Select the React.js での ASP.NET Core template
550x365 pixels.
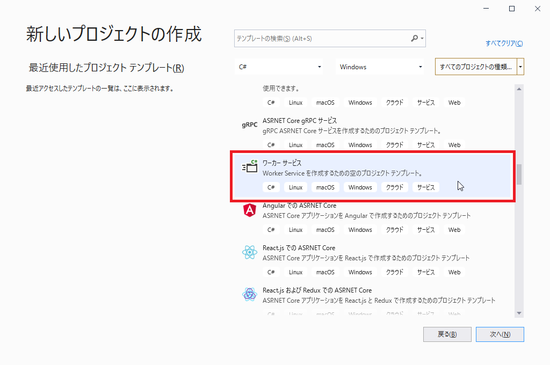pyautogui.click(x=372, y=260)
